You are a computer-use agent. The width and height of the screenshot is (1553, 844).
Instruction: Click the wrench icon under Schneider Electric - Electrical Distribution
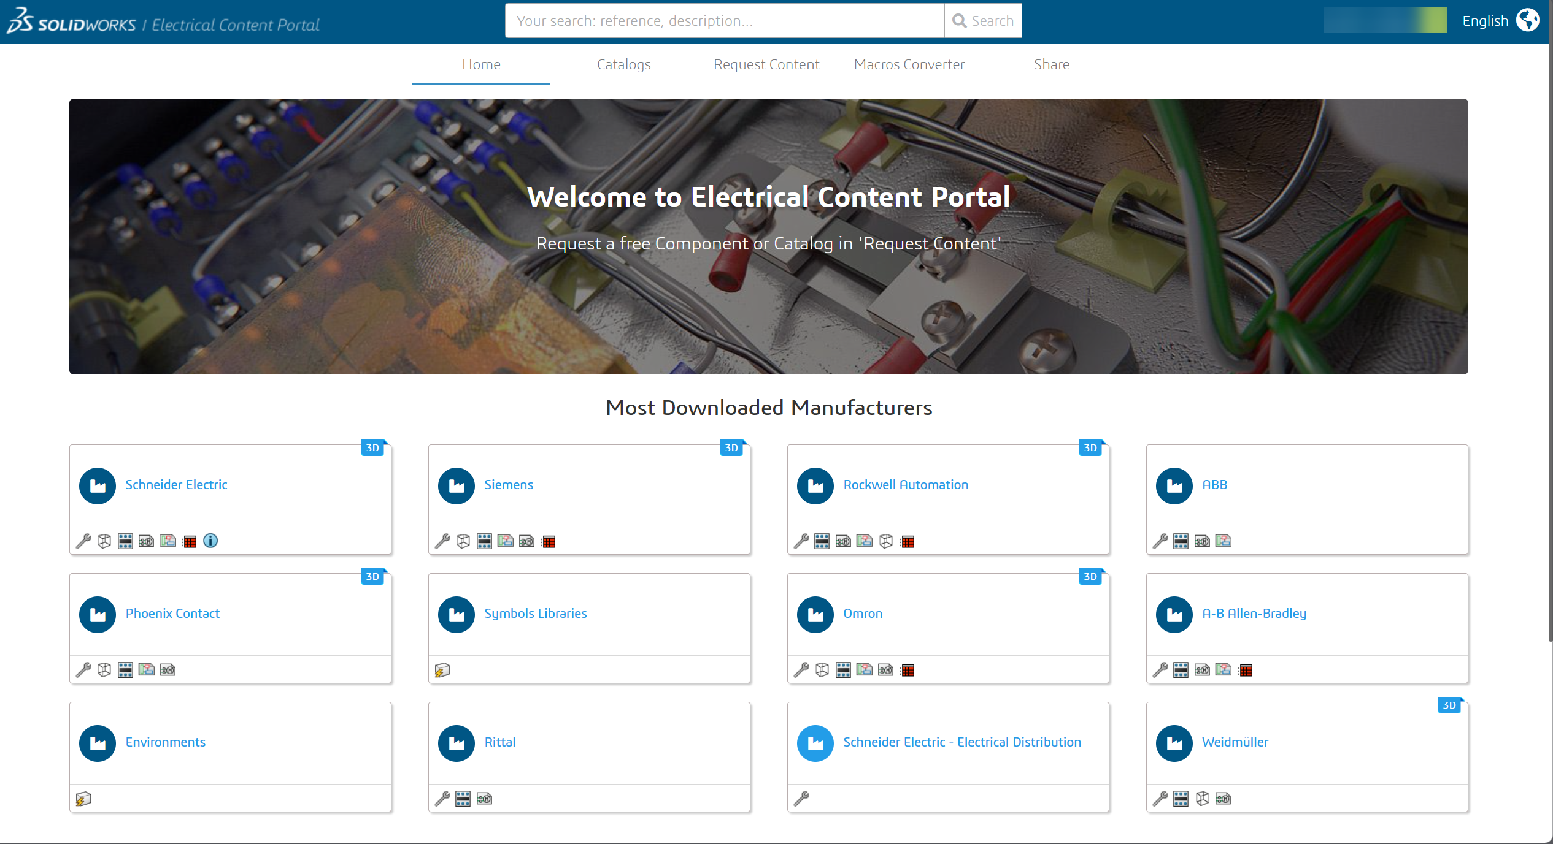pos(801,799)
